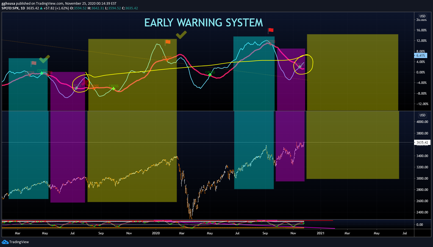This screenshot has height=247, width=433.
Task: Click the 2021 label on the time axis
Action: pos(320,233)
